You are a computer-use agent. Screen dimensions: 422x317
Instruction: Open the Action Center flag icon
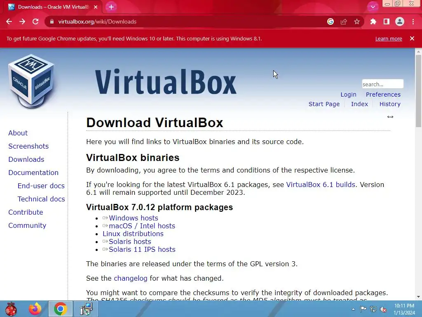363,309
